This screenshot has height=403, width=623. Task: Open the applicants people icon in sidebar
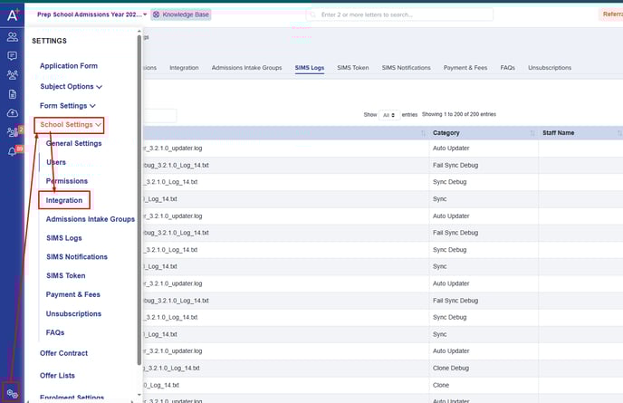point(13,37)
